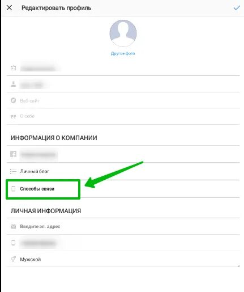Viewport: 244px width, 292px height.
Task: Click the person icon beside the username field
Action: 13,84
